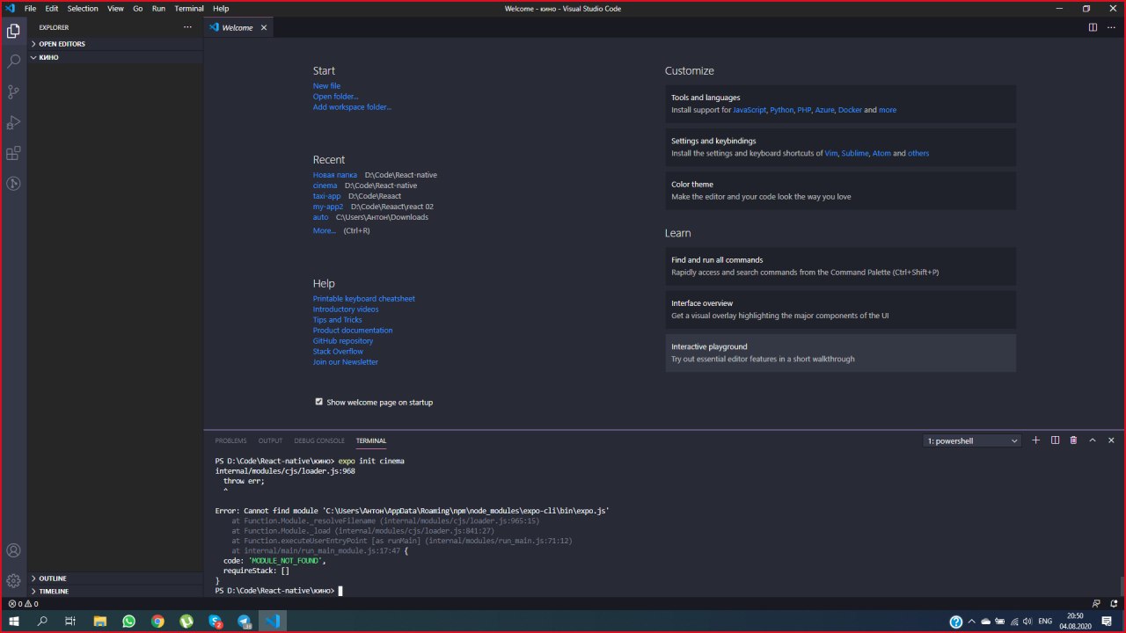Open the Explorer view in activity bar
1126x633 pixels.
(13, 31)
